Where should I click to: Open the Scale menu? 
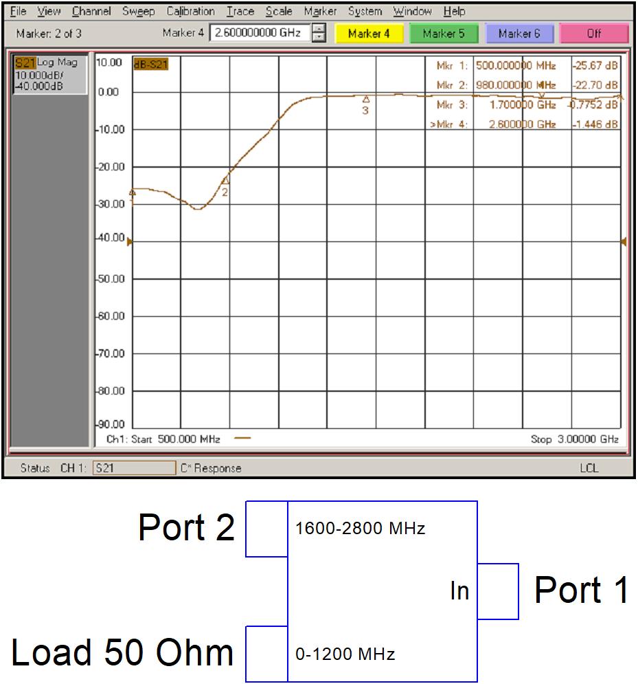(279, 11)
